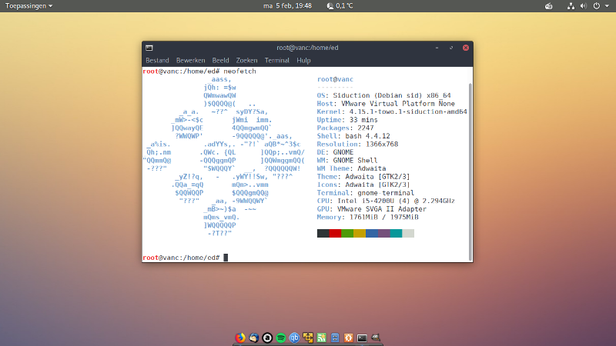Open the terminal icon in the dock
This screenshot has width=616, height=346.
pyautogui.click(x=362, y=338)
